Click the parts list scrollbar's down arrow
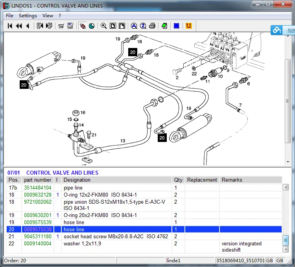Viewport: 295px width, 267px height. point(286,250)
